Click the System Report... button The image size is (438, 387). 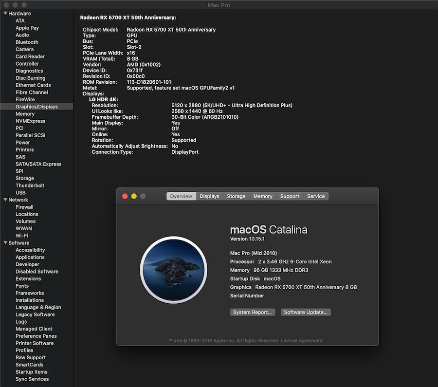(x=253, y=312)
